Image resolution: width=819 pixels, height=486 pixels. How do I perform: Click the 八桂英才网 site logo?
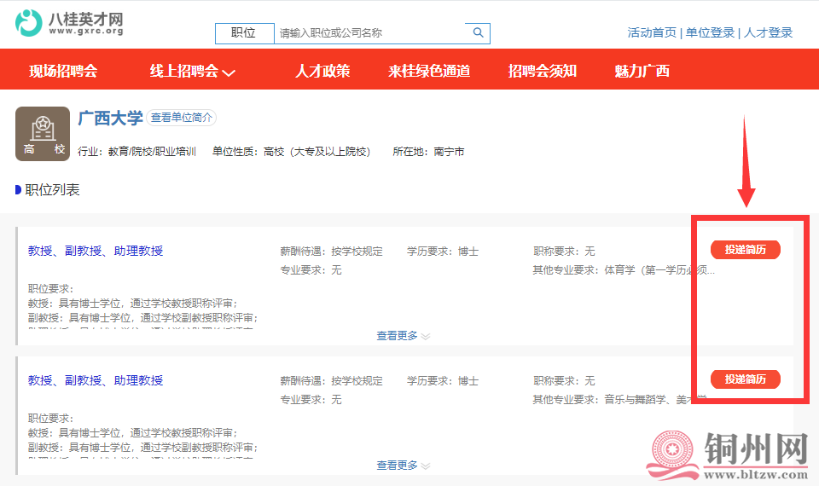click(x=70, y=23)
